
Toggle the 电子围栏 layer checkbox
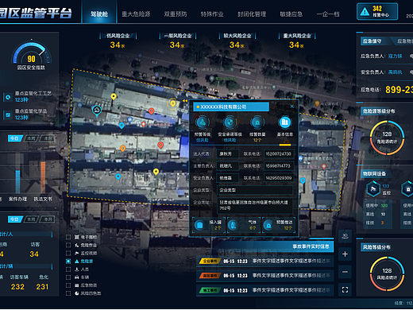[68, 237]
